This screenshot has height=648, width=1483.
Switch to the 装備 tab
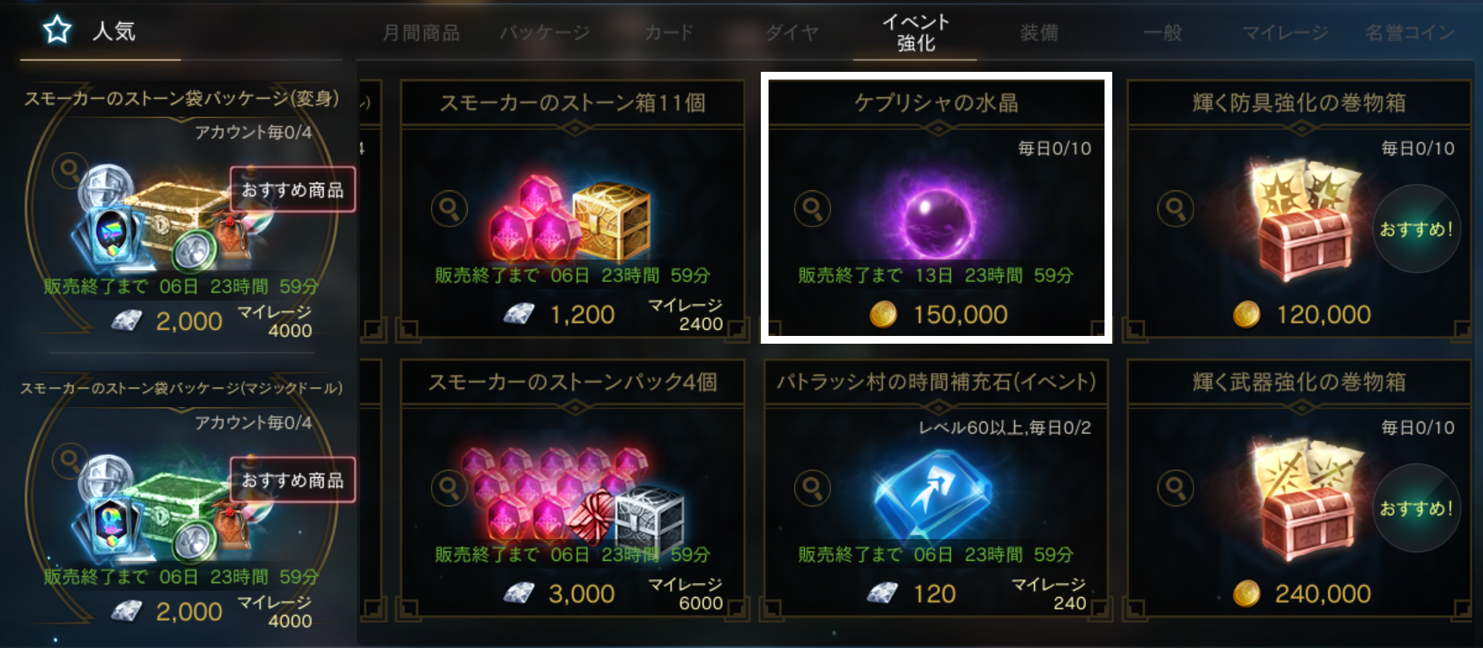pyautogui.click(x=1039, y=32)
